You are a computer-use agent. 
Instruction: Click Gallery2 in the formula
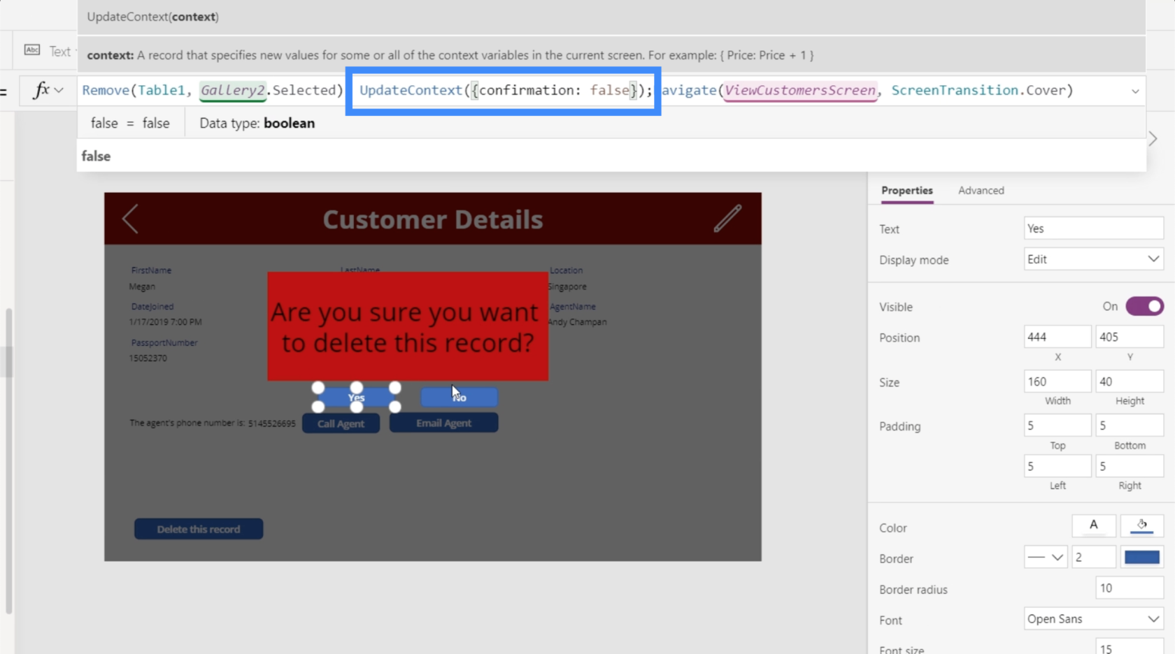pos(232,90)
